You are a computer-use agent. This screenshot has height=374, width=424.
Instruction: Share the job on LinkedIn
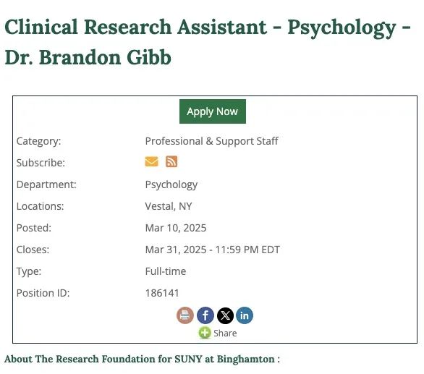[245, 315]
